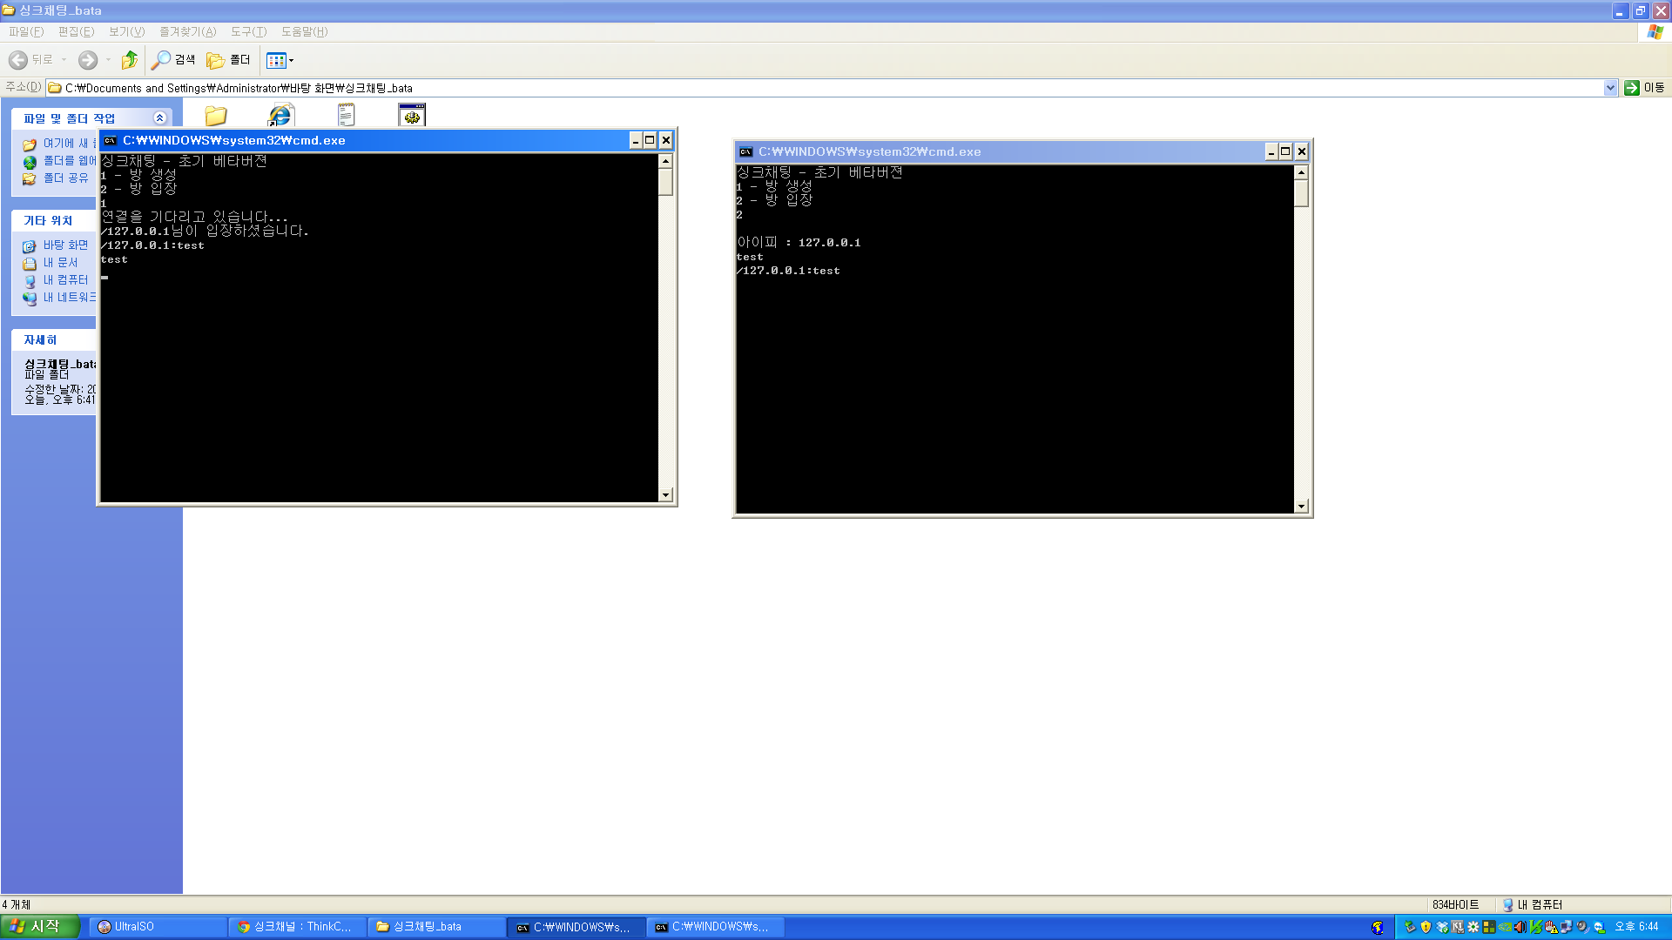Open the 도구(T) menu
The height and width of the screenshot is (940, 1672).
tap(248, 32)
